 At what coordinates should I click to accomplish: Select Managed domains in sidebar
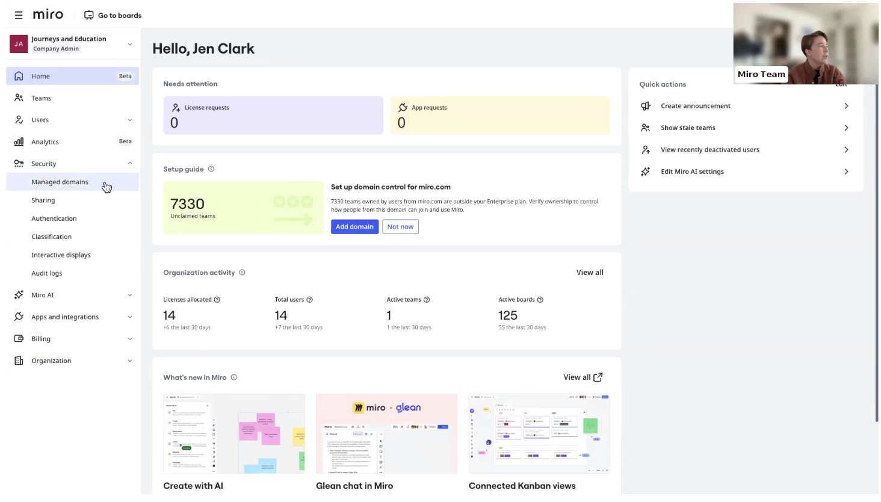tap(72, 182)
